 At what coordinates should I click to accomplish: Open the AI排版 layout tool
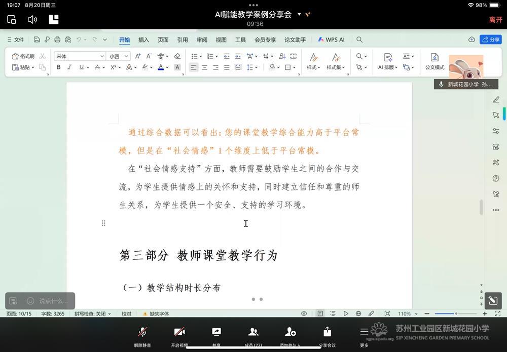(x=387, y=61)
